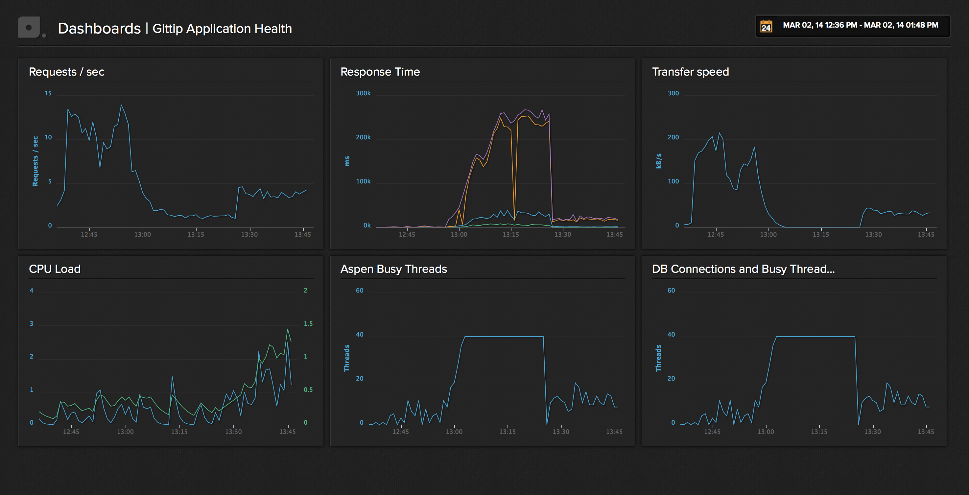Click the 15 tick on Requests / sec
This screenshot has height=495, width=969.
pyautogui.click(x=48, y=93)
